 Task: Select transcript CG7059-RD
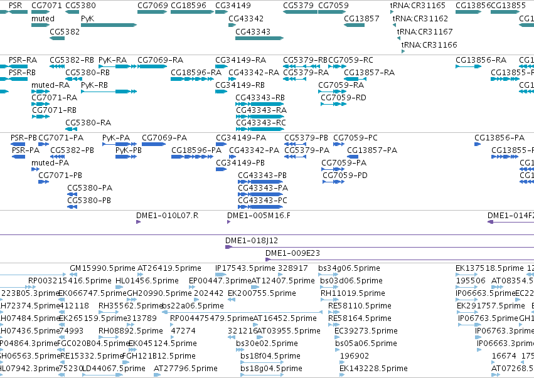pos(333,104)
